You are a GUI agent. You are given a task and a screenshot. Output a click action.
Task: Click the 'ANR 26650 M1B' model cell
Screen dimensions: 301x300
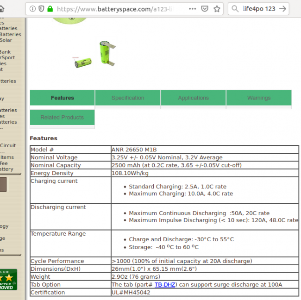(134, 150)
